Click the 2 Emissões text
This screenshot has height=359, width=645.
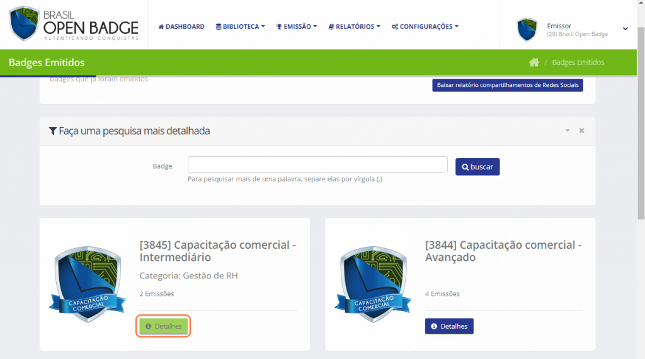(x=157, y=293)
